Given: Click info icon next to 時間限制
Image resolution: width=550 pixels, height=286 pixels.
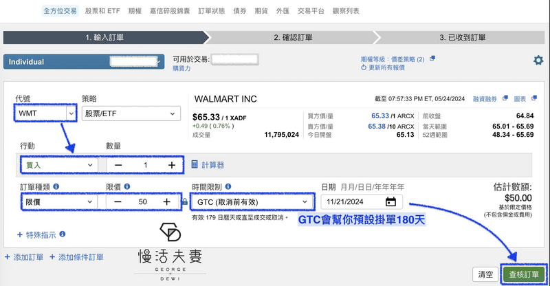Looking at the screenshot, I should (x=228, y=187).
